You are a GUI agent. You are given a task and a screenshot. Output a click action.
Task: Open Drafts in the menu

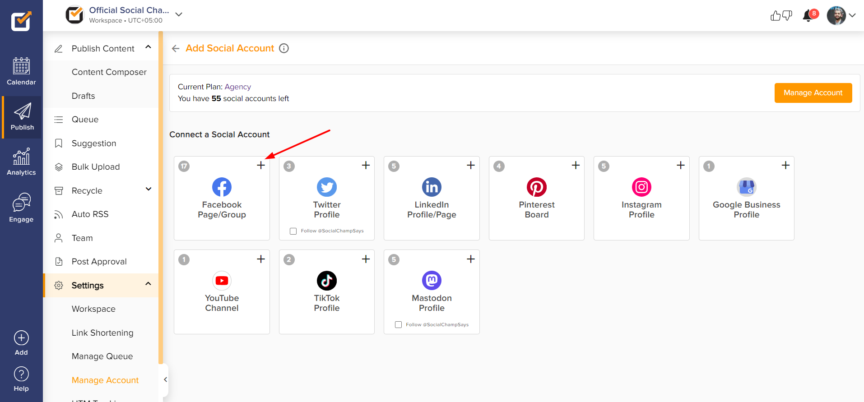click(83, 96)
